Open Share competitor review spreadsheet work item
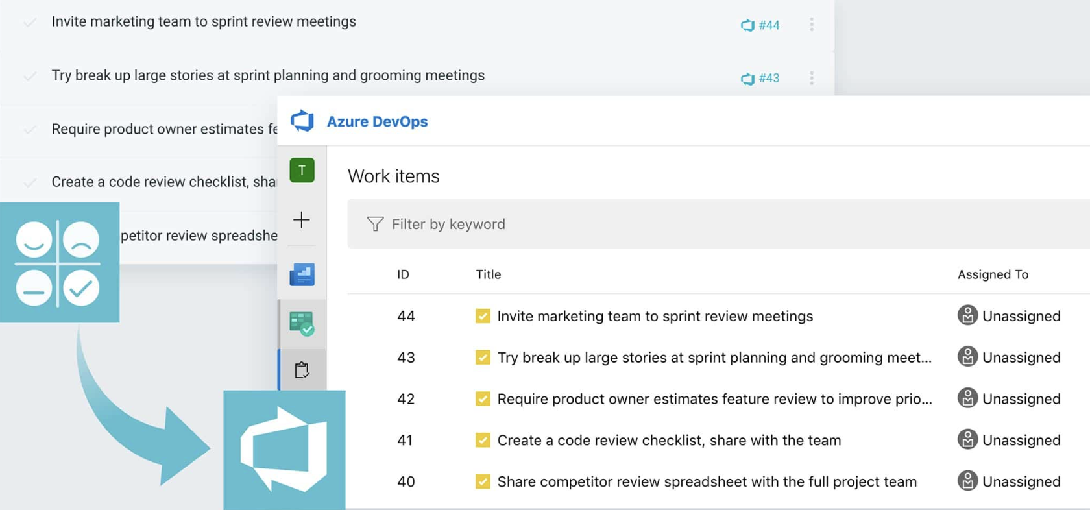 coord(707,481)
